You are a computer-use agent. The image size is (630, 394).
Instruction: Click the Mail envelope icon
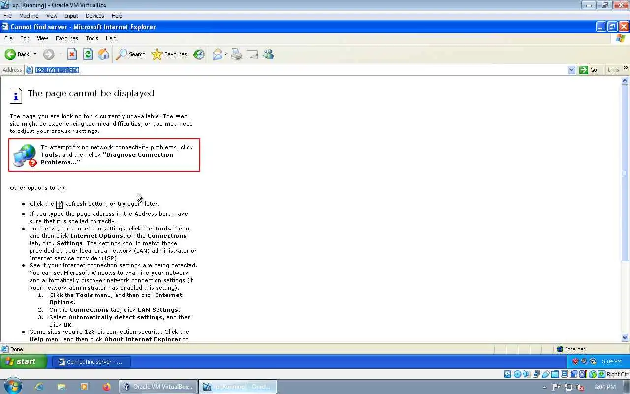(217, 54)
